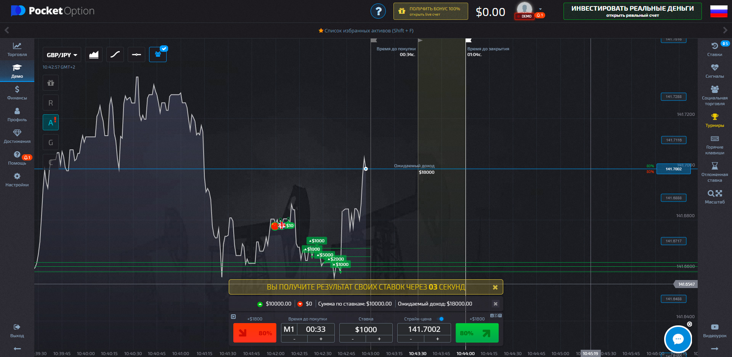
Task: Open the live chat bubble
Action: (x=678, y=339)
